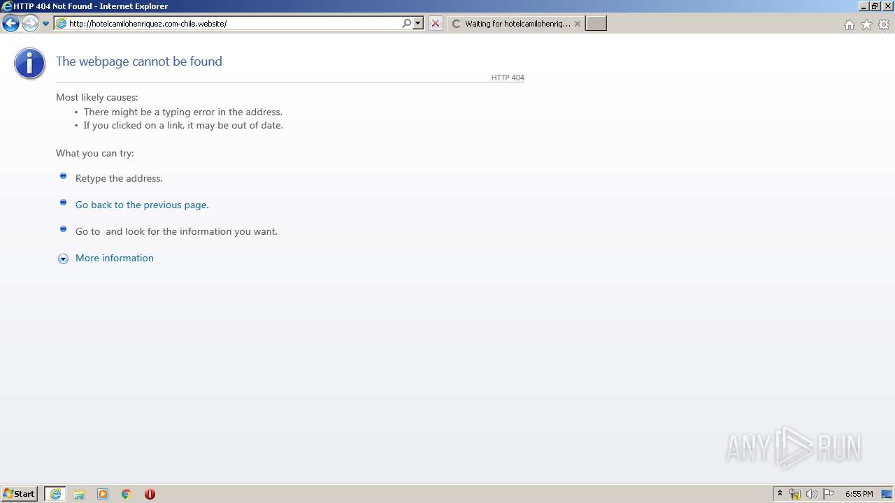This screenshot has width=895, height=503.
Task: Click the Show desktop button
Action: click(887, 494)
